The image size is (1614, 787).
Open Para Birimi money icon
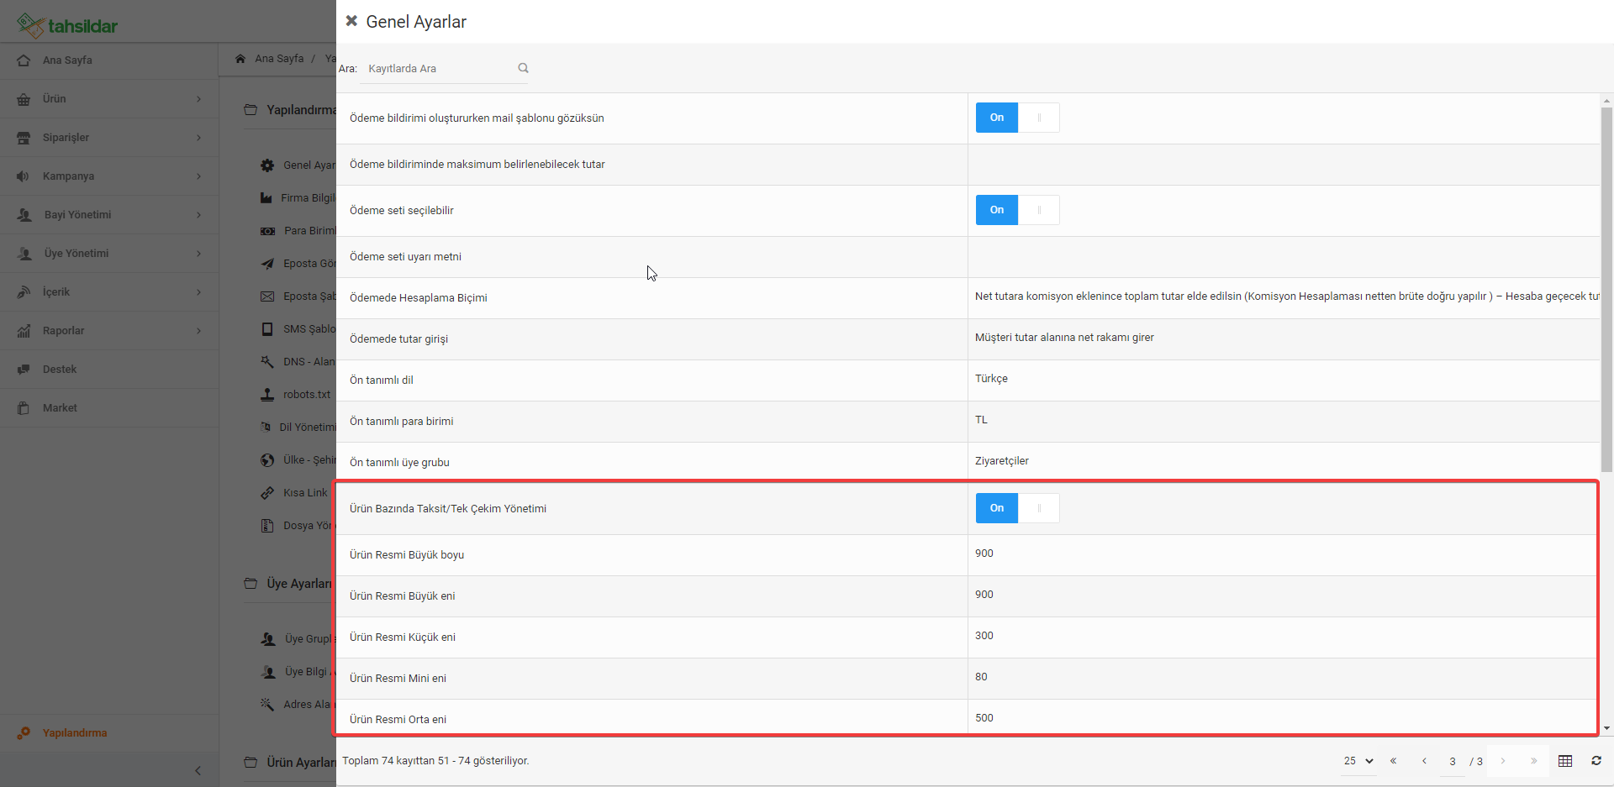[x=267, y=231]
